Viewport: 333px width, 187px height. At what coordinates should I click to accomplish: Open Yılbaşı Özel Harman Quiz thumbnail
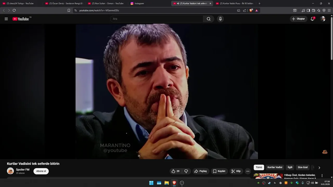pos(268,176)
